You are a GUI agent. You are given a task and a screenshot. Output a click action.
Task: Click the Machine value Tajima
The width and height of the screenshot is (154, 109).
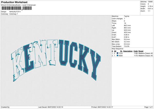tap(127, 16)
